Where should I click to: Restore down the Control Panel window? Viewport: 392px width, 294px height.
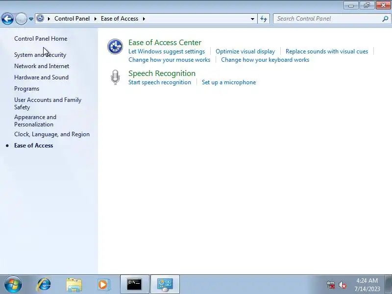click(x=367, y=5)
